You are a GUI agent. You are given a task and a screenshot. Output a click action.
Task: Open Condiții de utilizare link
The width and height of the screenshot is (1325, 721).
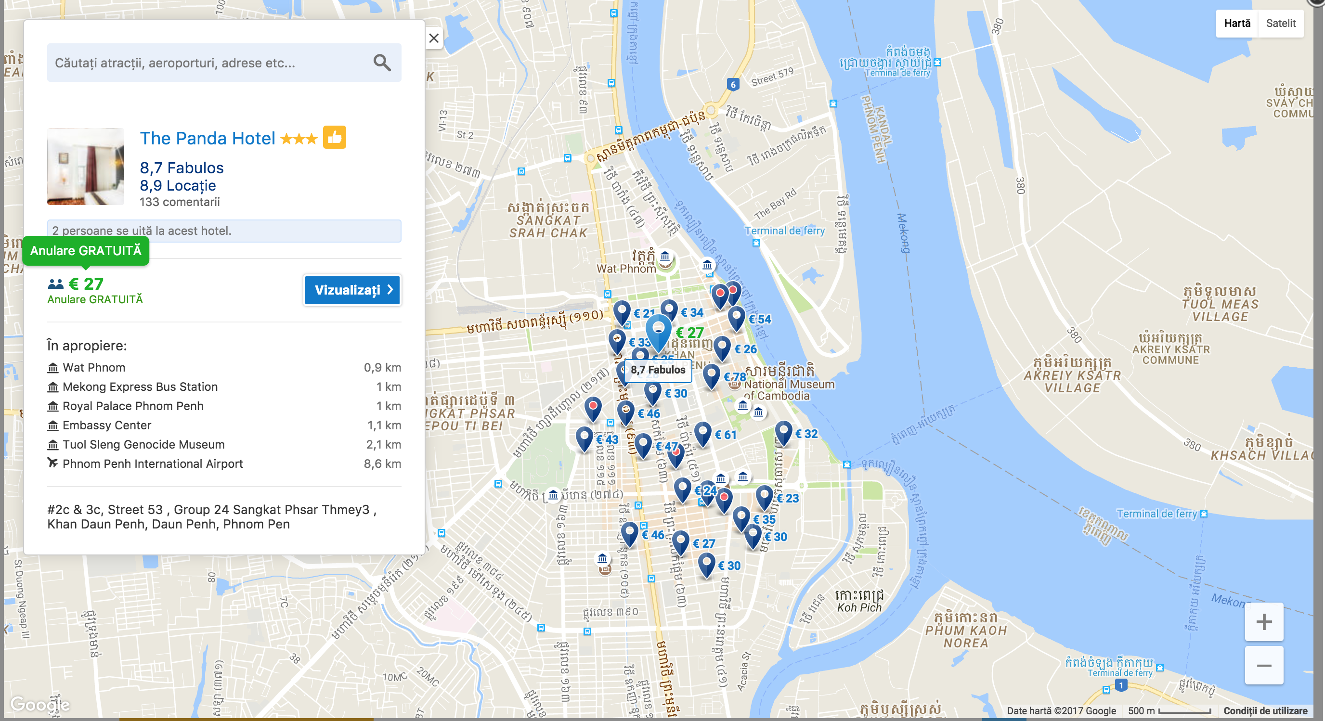click(x=1265, y=710)
